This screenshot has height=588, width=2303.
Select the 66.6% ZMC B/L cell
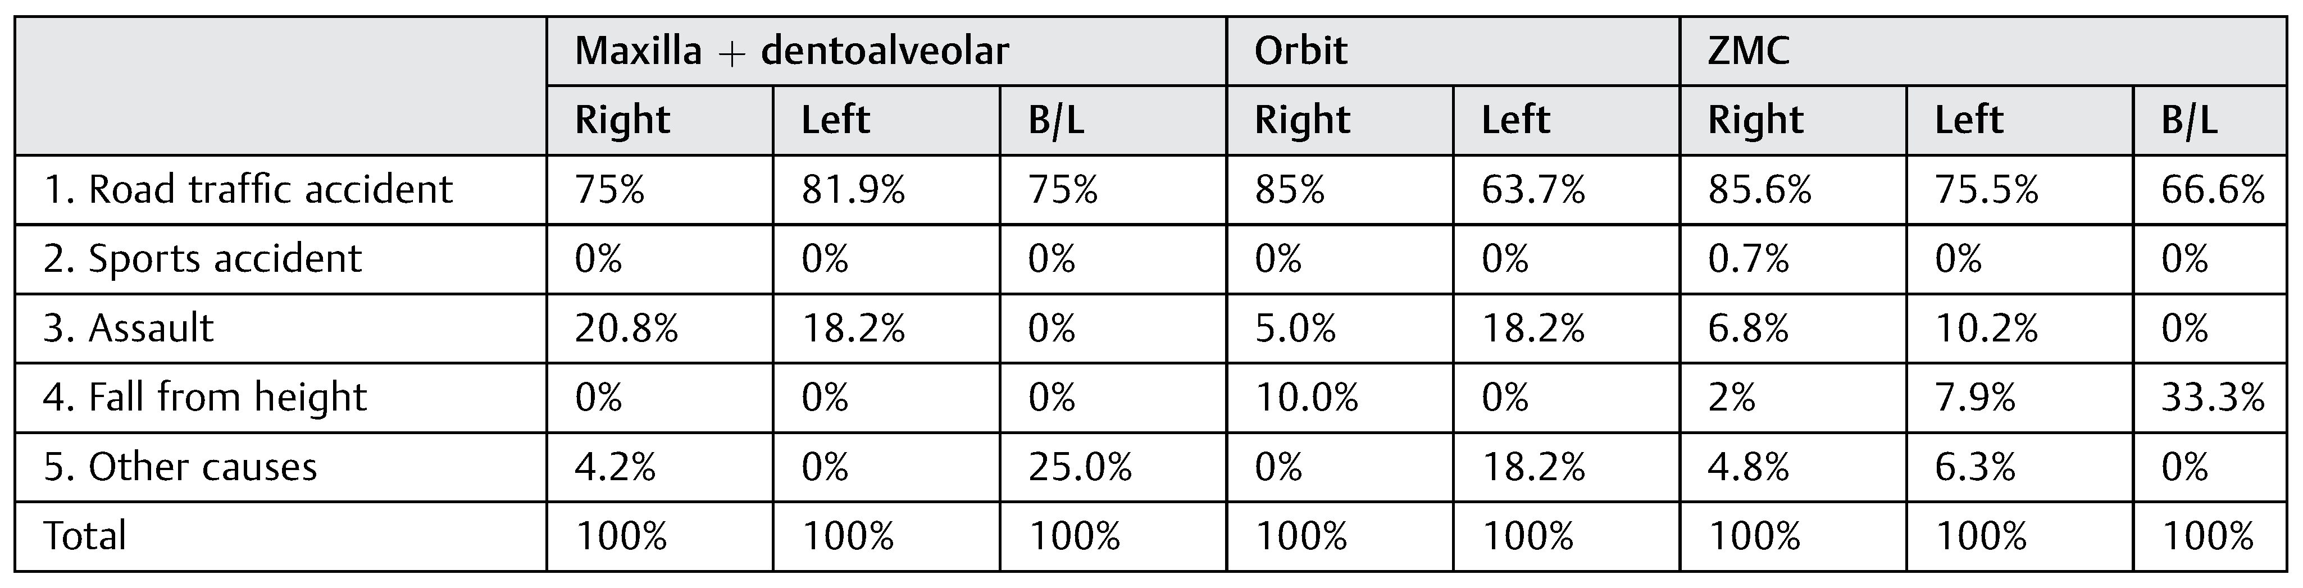[2213, 189]
